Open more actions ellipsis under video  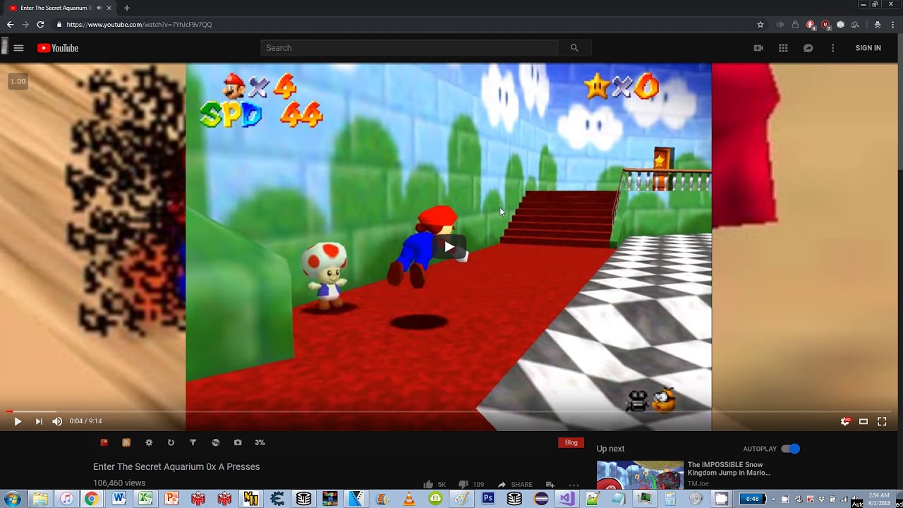pyautogui.click(x=574, y=485)
